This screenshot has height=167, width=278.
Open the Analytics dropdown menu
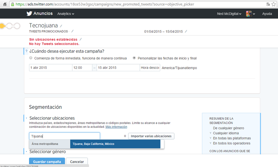pos(66,14)
